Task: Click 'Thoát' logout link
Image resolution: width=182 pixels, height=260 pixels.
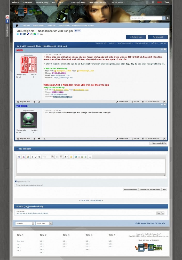Action: coord(167,2)
